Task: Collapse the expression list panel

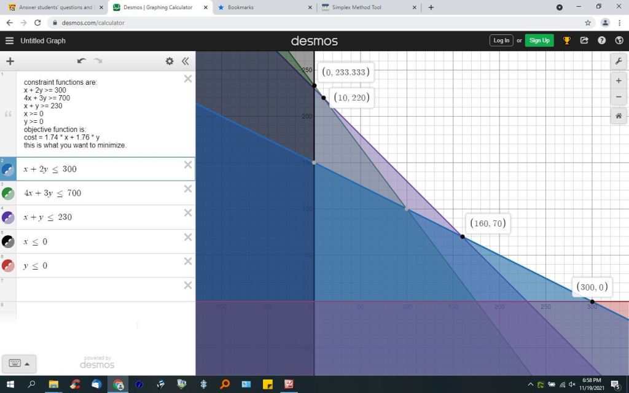Action: tap(185, 61)
